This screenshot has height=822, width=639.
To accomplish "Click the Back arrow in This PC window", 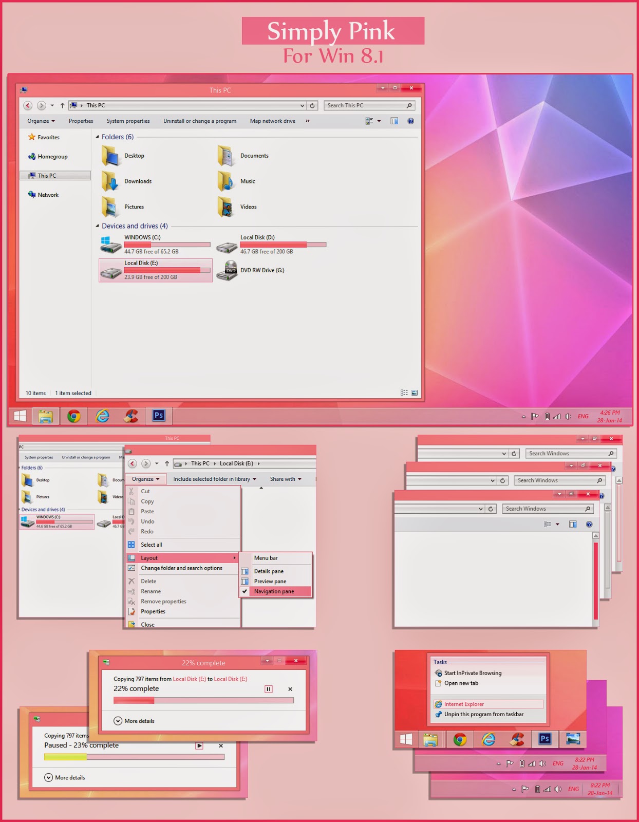I will pos(28,105).
